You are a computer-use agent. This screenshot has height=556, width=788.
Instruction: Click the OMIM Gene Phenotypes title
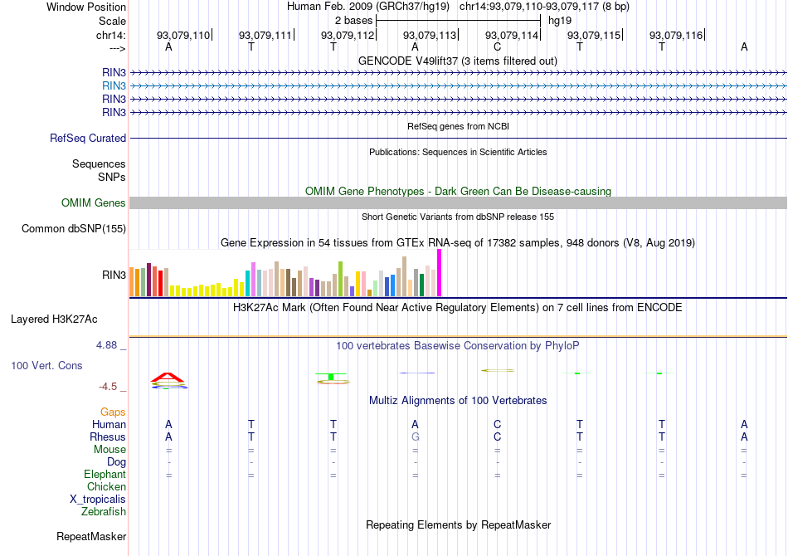pos(458,192)
